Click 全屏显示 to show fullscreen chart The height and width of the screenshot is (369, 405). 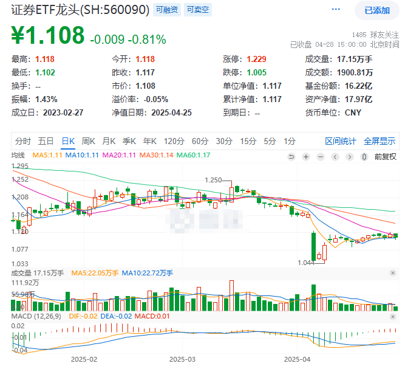point(379,141)
